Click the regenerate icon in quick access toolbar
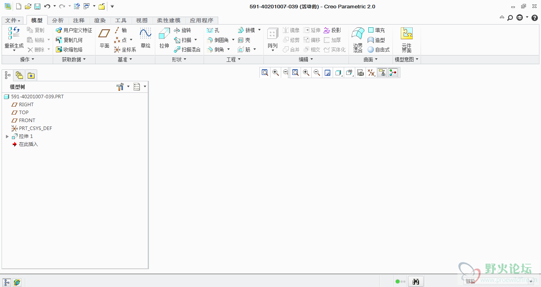 (x=77, y=6)
